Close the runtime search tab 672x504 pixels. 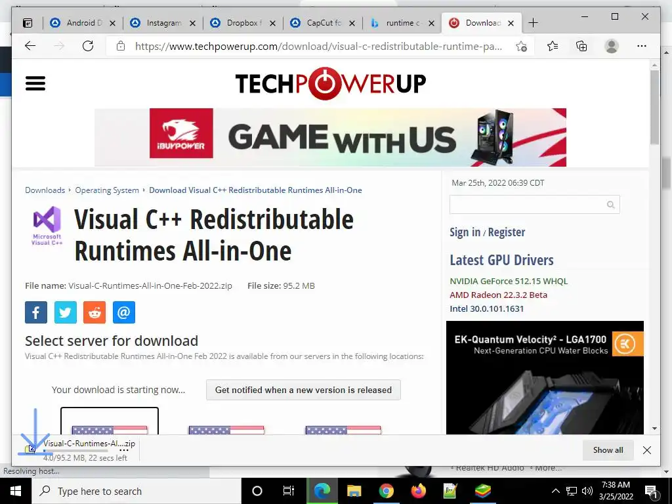(432, 24)
